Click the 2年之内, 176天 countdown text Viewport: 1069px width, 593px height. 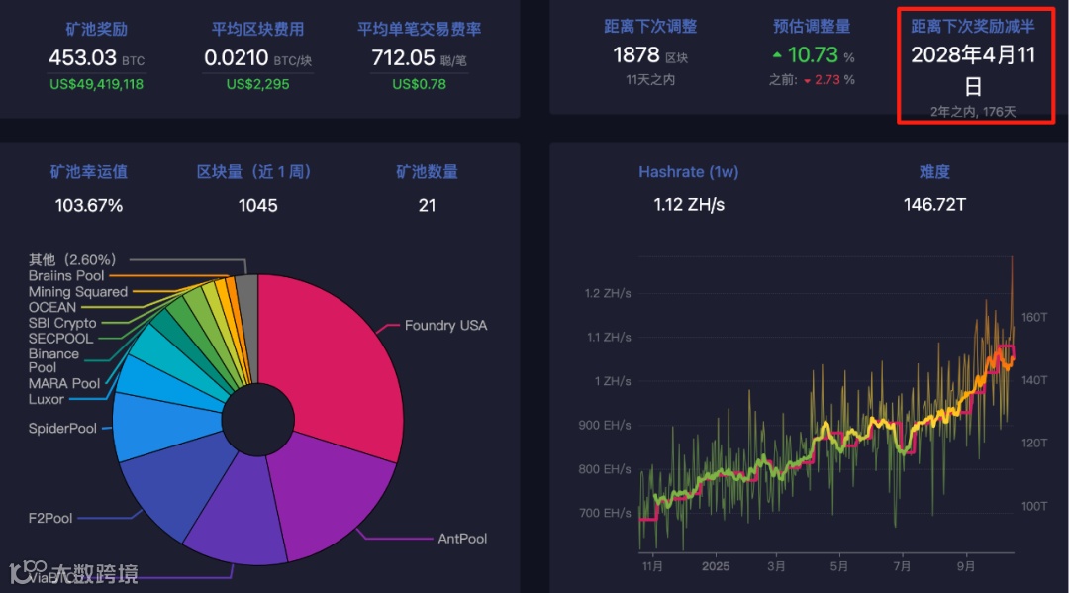click(973, 112)
